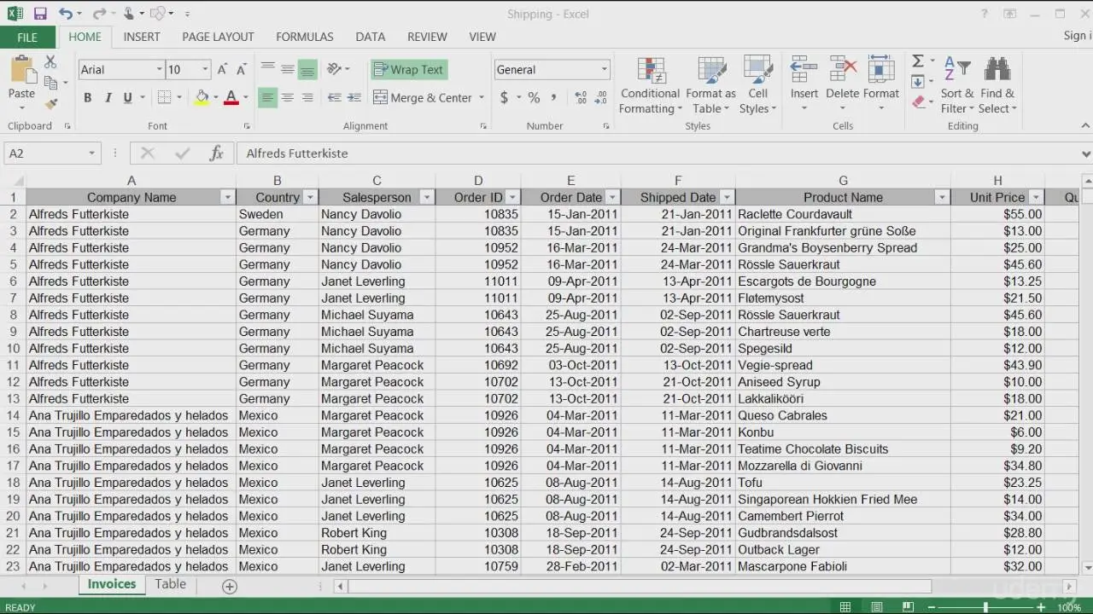The image size is (1093, 614).
Task: Click Find & Select button
Action: point(997,85)
